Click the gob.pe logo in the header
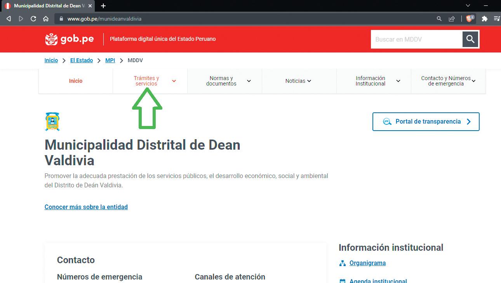Screen dimensions: 501x283 70,39
